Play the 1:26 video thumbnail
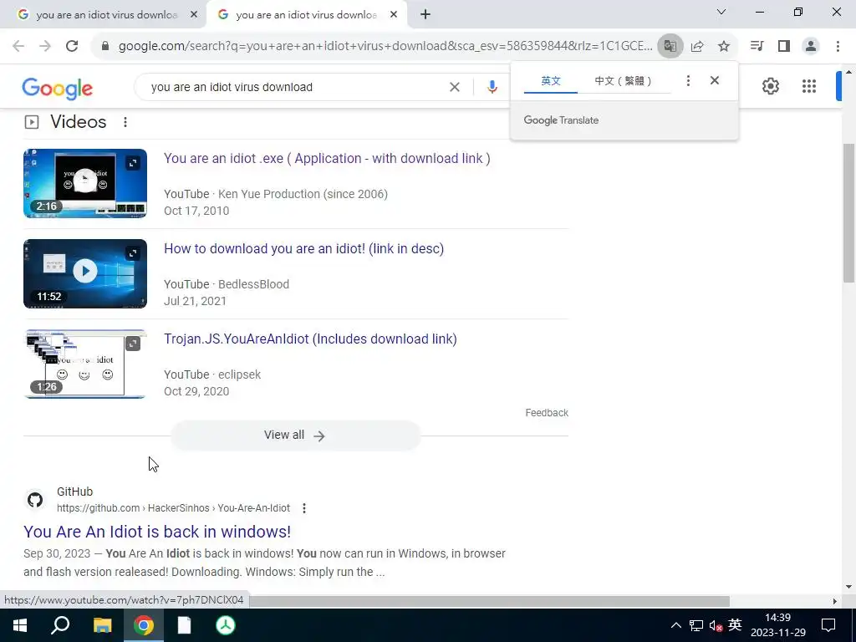 [84, 364]
